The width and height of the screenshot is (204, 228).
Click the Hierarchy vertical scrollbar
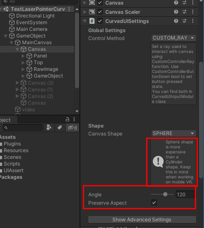click(x=77, y=50)
